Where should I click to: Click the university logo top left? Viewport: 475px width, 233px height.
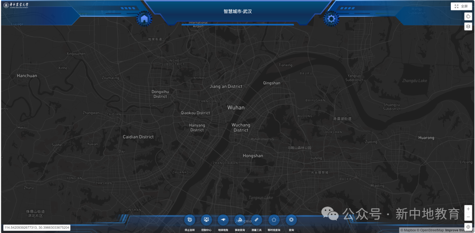pos(16,5)
